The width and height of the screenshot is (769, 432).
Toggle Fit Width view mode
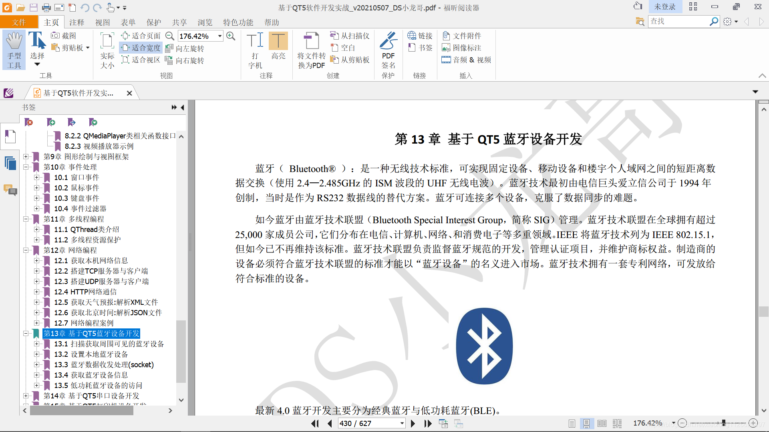tap(141, 48)
